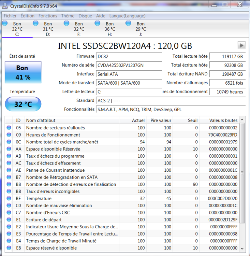
Task: Click the scrollbar down arrow in attribute list
Action: [242, 248]
